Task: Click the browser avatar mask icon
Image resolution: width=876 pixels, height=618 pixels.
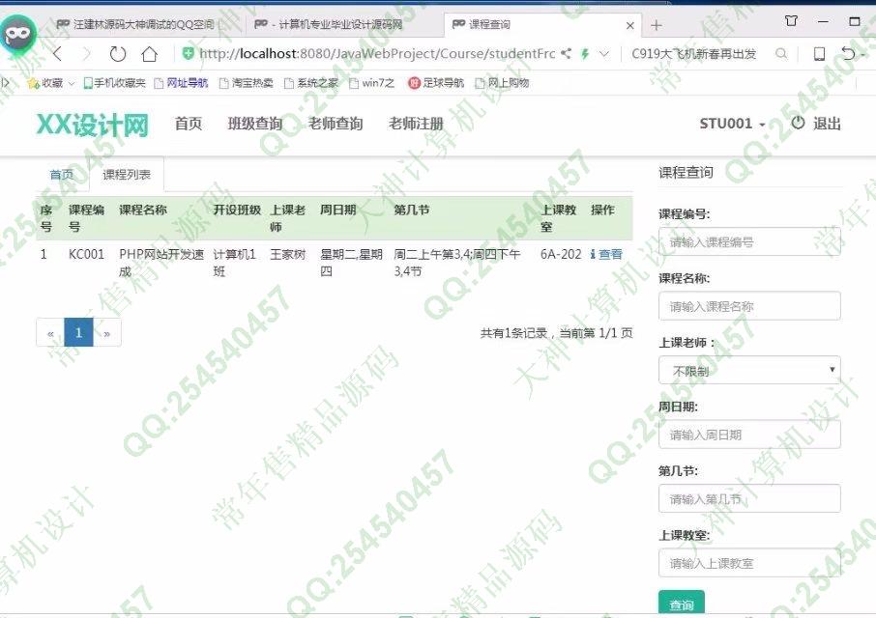Action: 17,34
